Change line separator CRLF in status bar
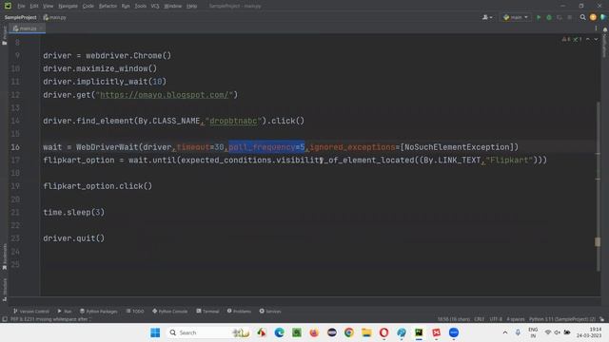The height and width of the screenshot is (342, 609). [x=479, y=319]
